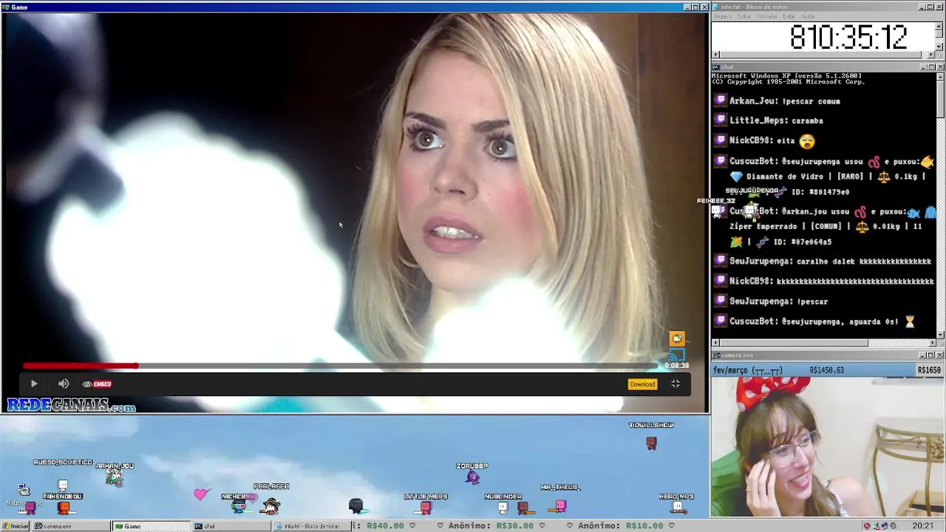Seek within the red video progress bar
This screenshot has width=946, height=532.
click(x=80, y=366)
